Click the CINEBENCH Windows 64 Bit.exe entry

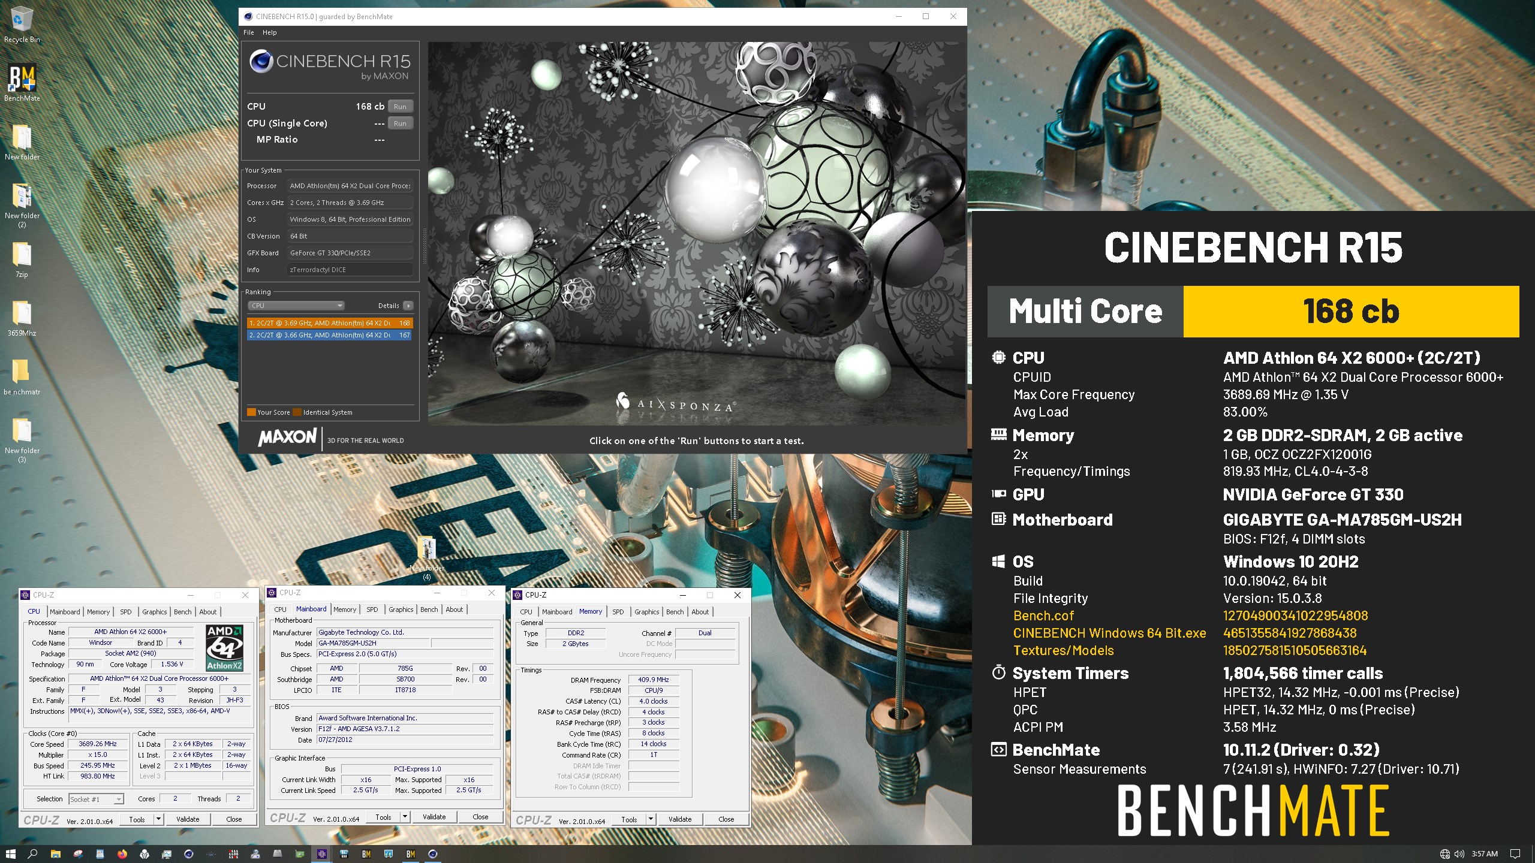click(1109, 633)
